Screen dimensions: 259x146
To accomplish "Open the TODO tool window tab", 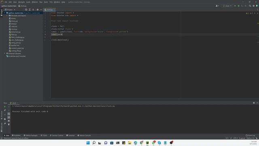I will click(44, 135).
